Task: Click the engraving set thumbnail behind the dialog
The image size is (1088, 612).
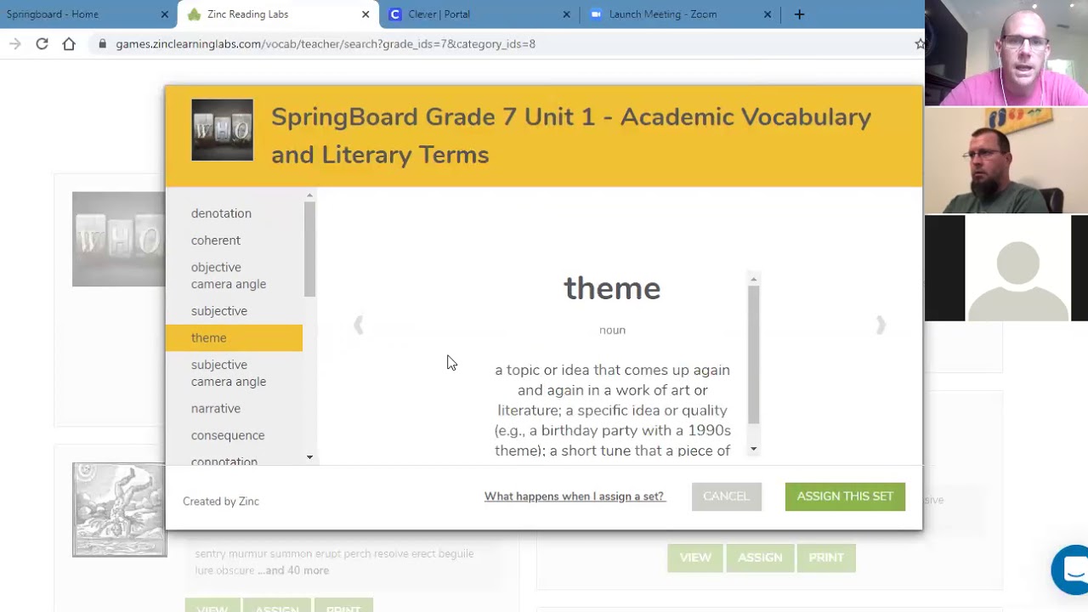Action: [120, 510]
